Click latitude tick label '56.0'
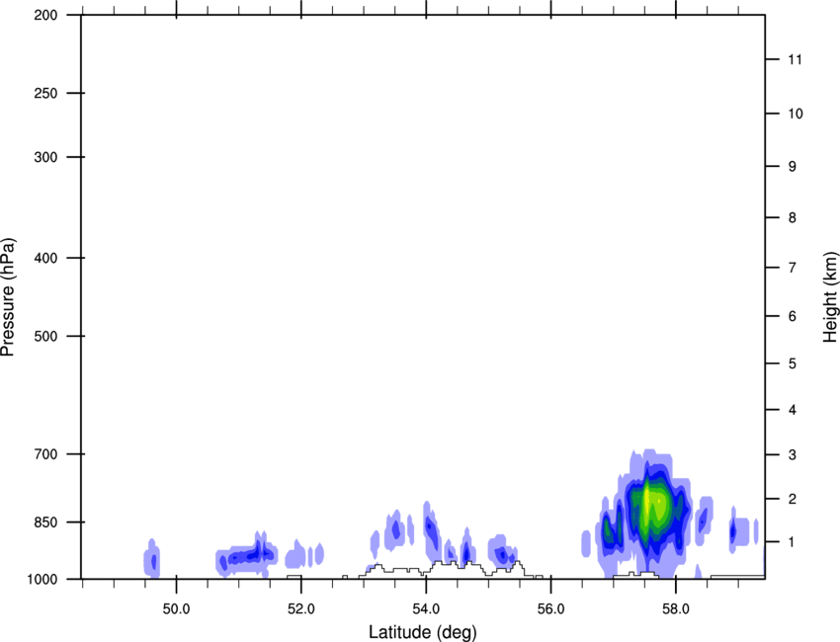 click(551, 609)
